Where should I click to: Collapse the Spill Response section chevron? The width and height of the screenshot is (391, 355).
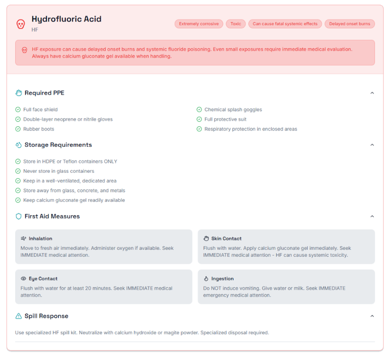(372, 316)
